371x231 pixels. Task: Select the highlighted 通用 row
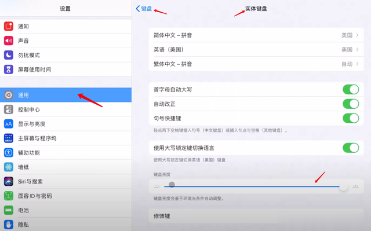(66, 95)
